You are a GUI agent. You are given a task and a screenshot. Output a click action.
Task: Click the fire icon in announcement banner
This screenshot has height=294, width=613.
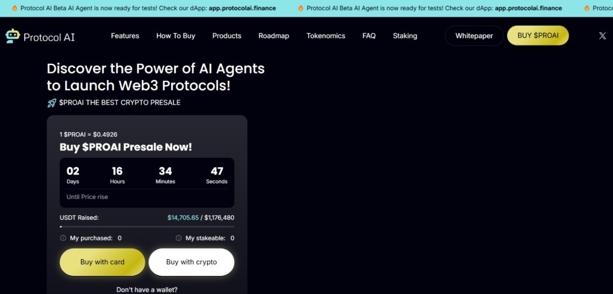(15, 8)
